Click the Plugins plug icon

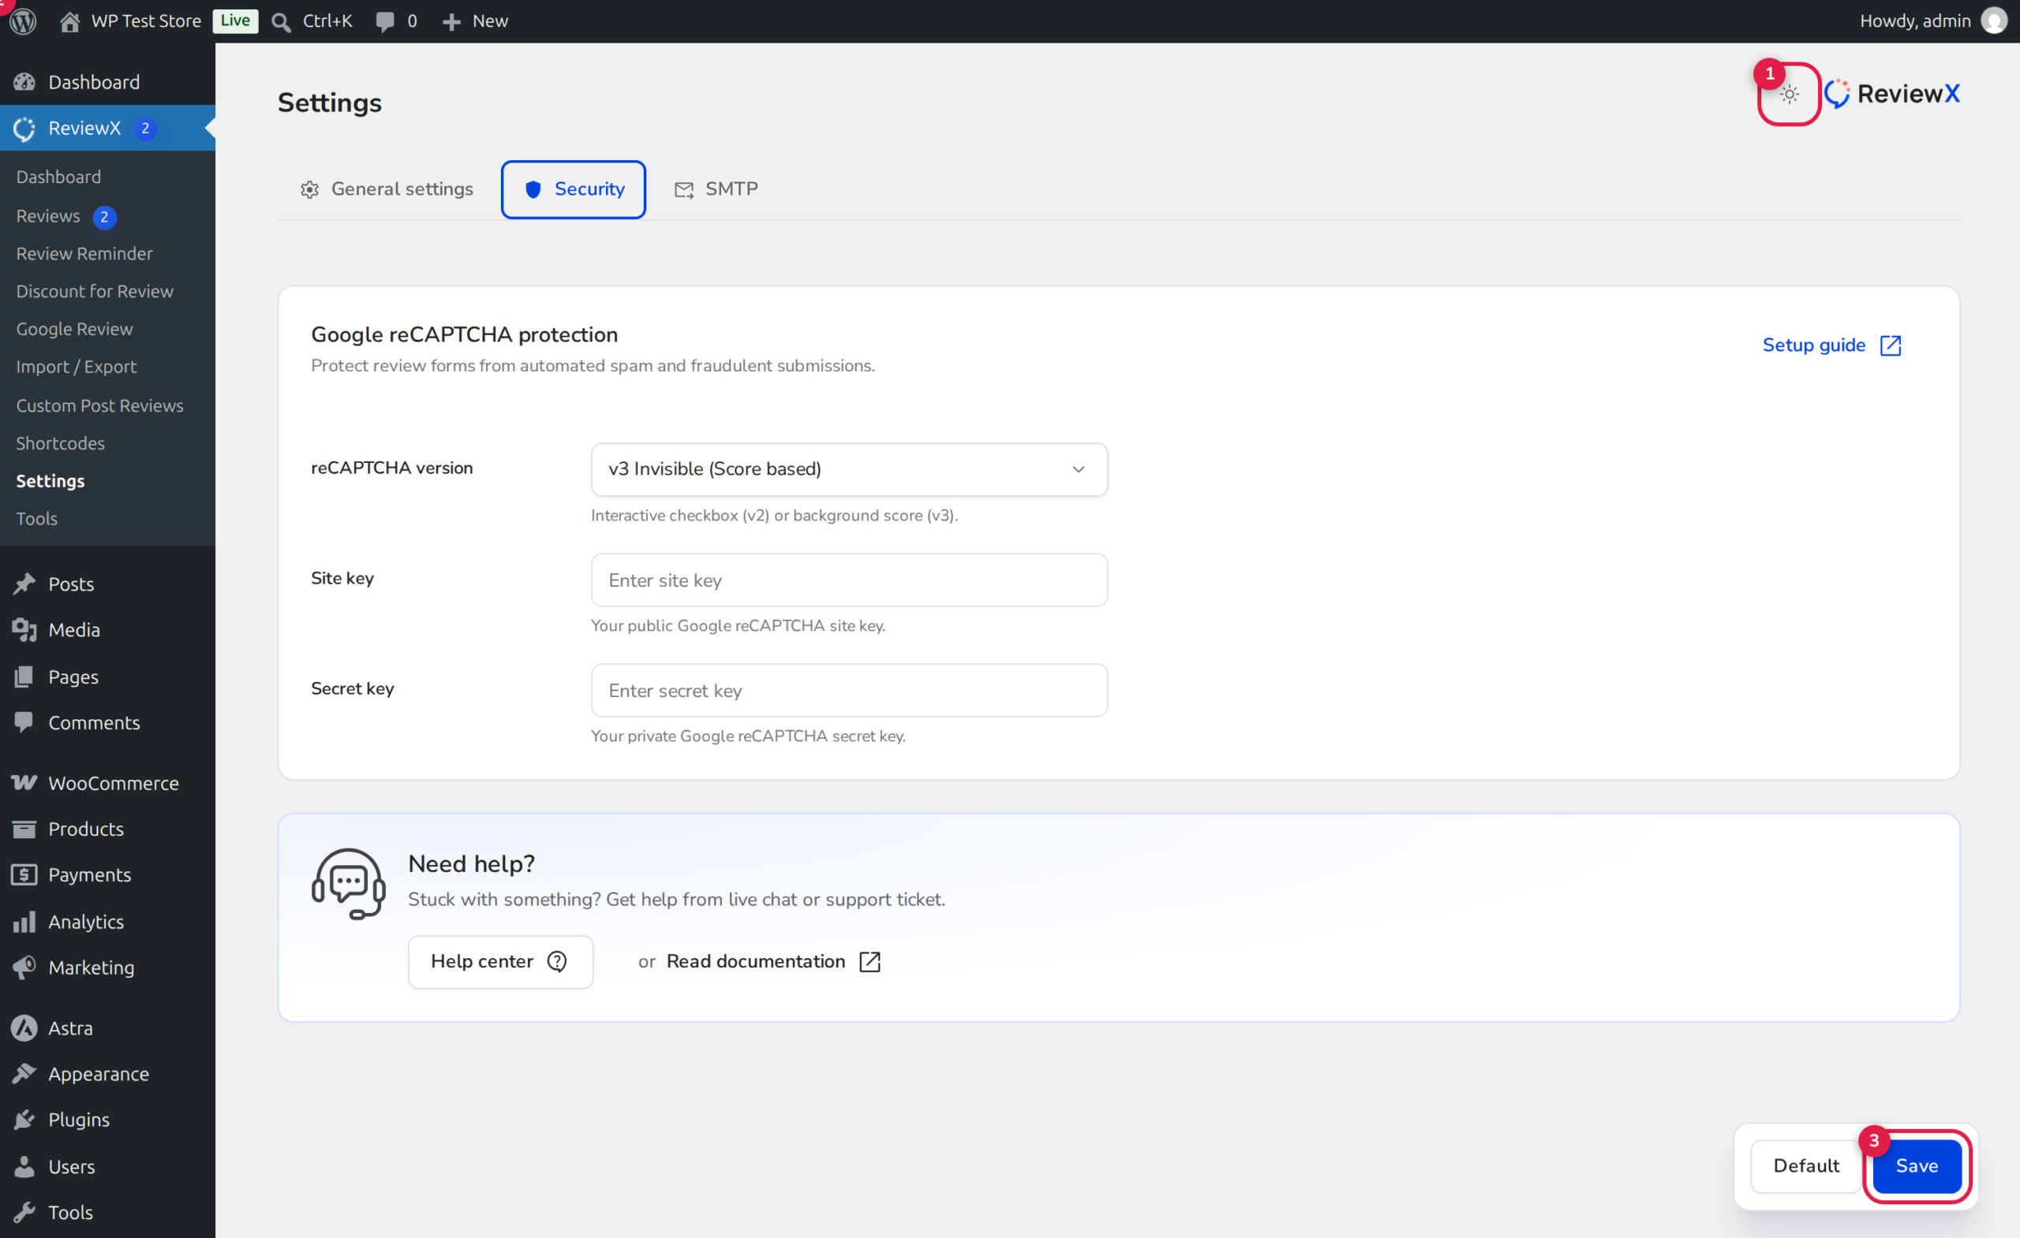(24, 1119)
